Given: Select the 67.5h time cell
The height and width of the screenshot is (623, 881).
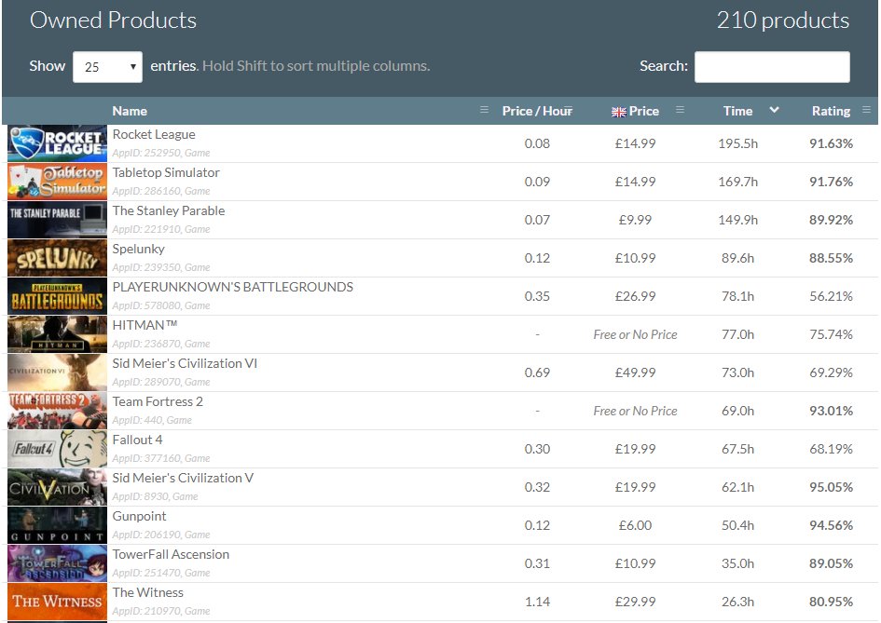Looking at the screenshot, I should pyautogui.click(x=737, y=449).
